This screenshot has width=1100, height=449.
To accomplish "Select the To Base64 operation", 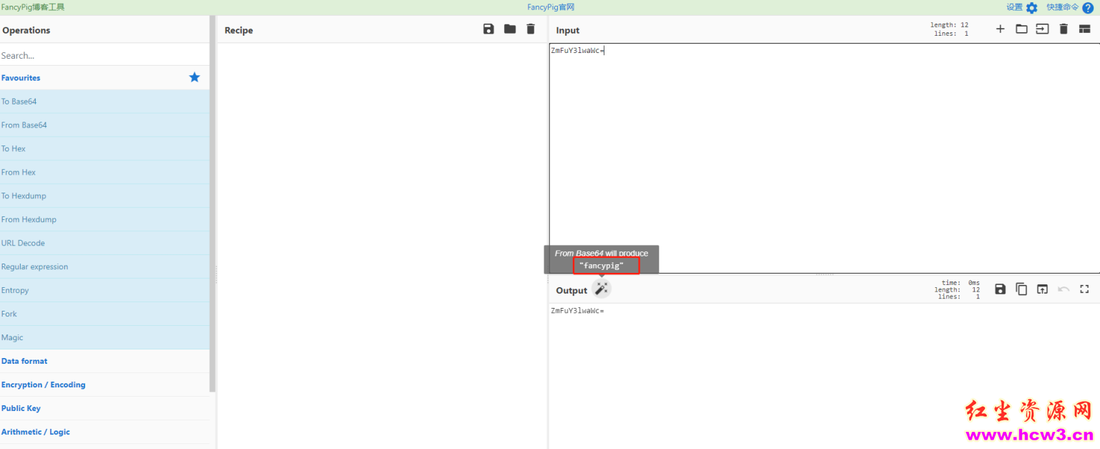I will pos(105,101).
